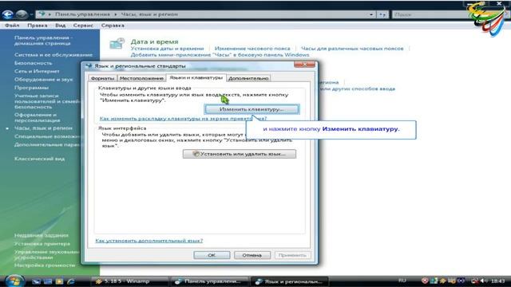Open Как установить дополнительный язык link
Screen dimensions: 511x287
coord(149,241)
